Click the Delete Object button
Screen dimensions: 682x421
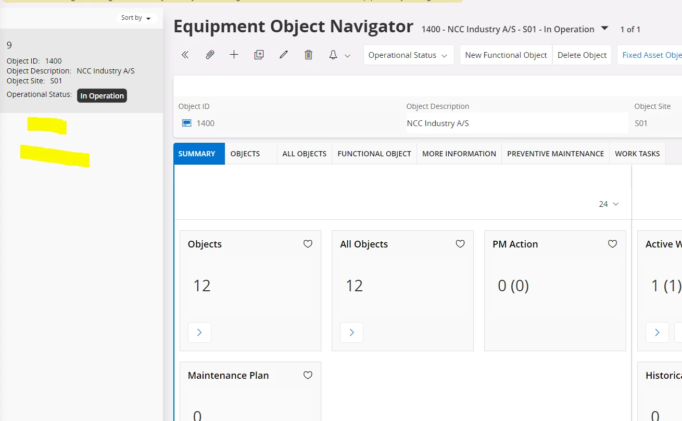(x=582, y=55)
